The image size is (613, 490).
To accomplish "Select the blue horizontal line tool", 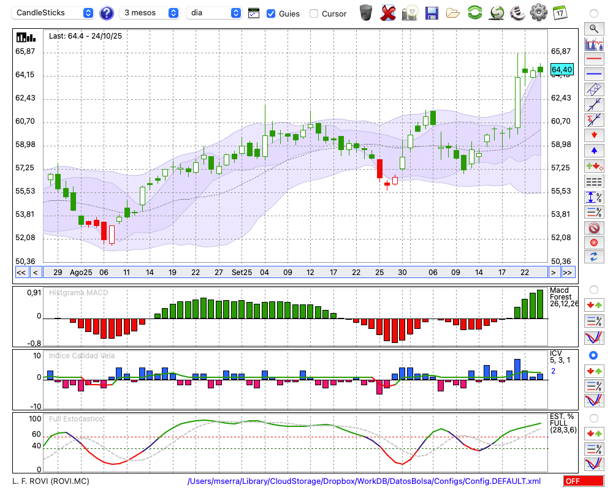I will (x=594, y=74).
